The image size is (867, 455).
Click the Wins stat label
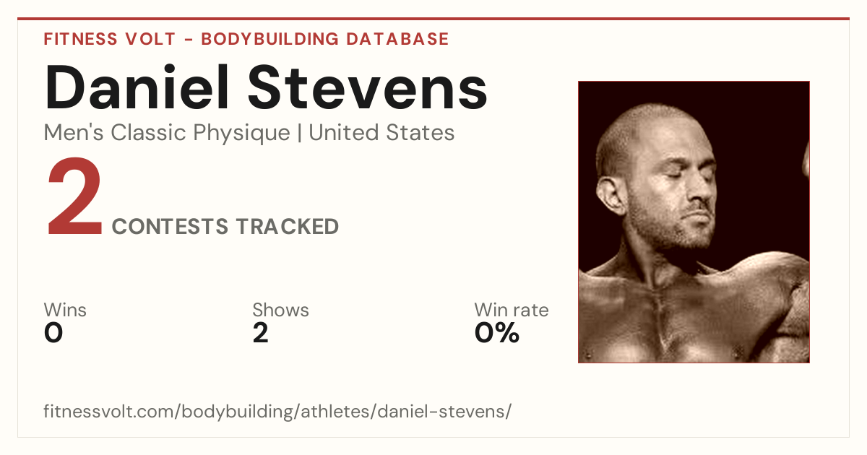(x=65, y=310)
